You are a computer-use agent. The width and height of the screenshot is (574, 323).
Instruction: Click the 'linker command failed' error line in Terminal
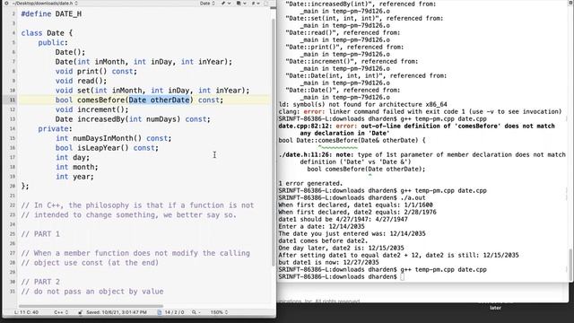(x=420, y=111)
